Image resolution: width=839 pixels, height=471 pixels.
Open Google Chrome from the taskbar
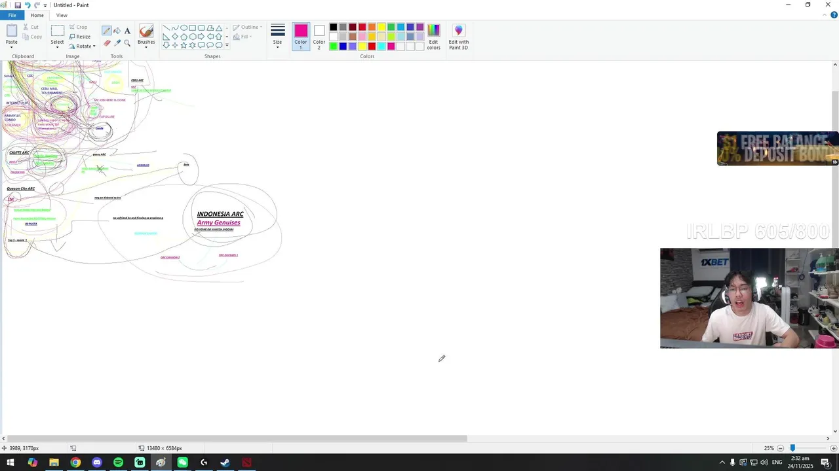[75, 462]
